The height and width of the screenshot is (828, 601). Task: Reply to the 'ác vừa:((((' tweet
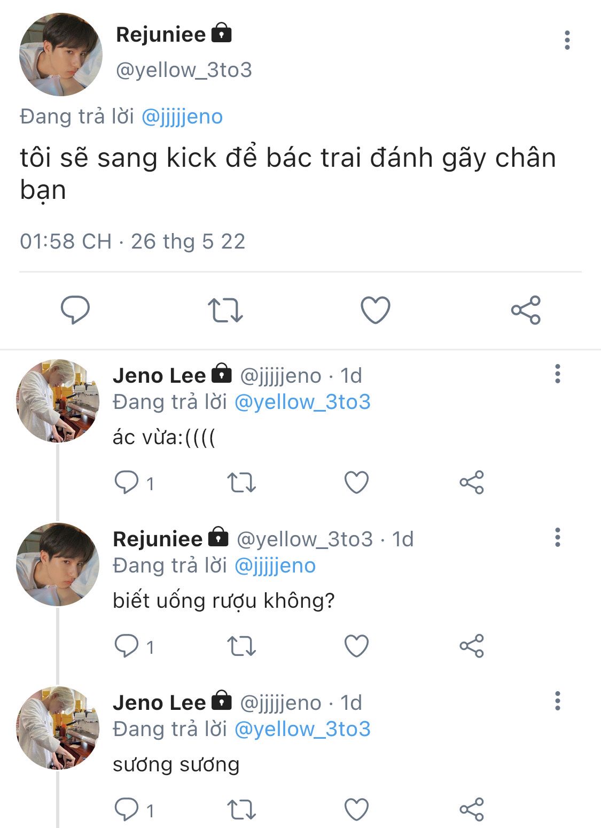tap(127, 483)
